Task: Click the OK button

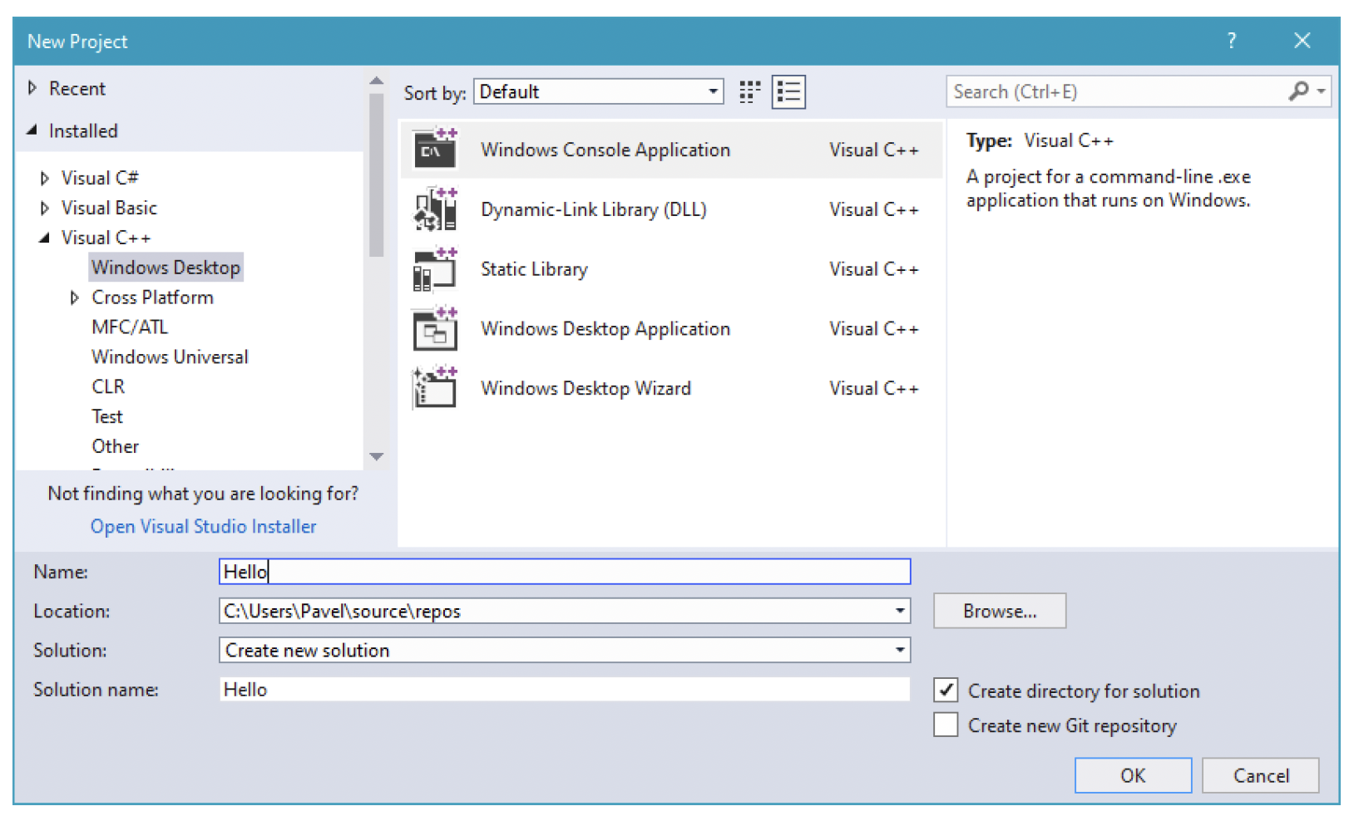Action: click(1133, 775)
